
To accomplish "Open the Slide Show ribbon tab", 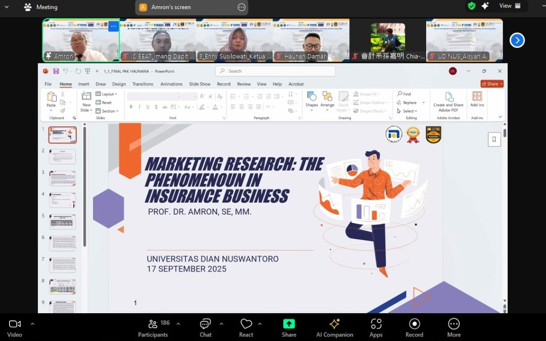I will click(200, 84).
